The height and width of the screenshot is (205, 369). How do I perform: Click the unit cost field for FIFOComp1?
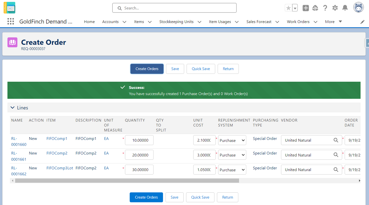click(x=204, y=140)
